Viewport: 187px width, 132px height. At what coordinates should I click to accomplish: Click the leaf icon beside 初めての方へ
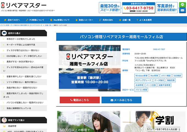coord(5,20)
